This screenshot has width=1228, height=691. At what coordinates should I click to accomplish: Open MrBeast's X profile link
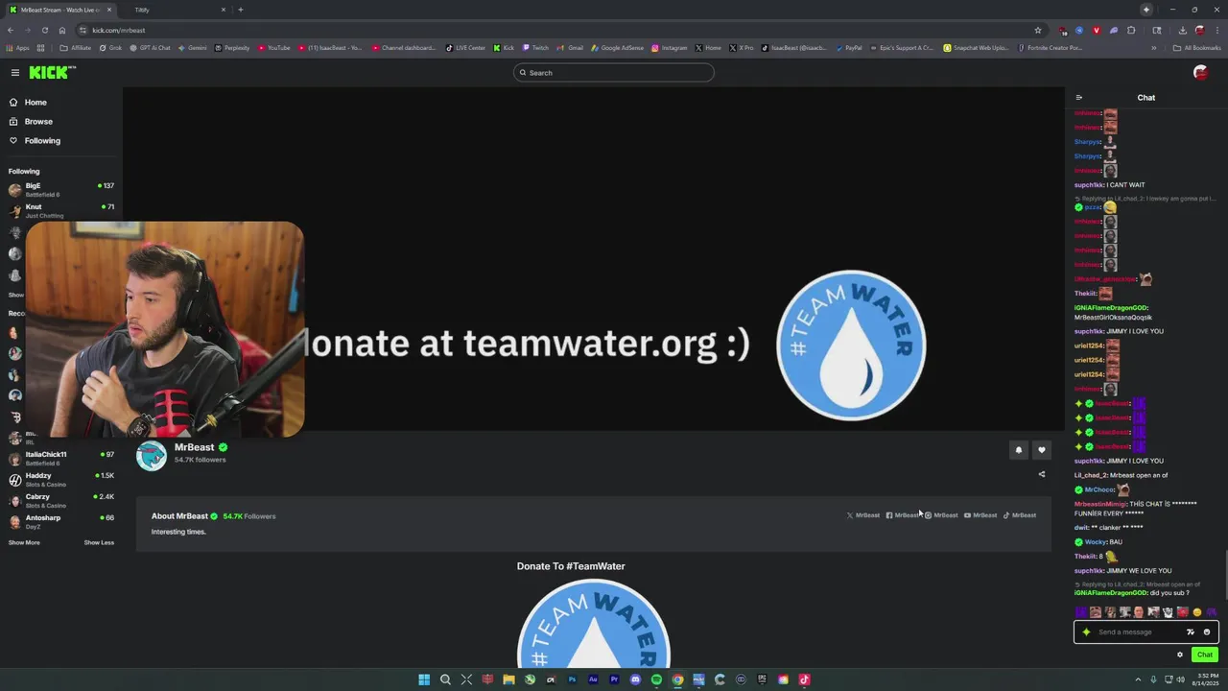point(863,515)
